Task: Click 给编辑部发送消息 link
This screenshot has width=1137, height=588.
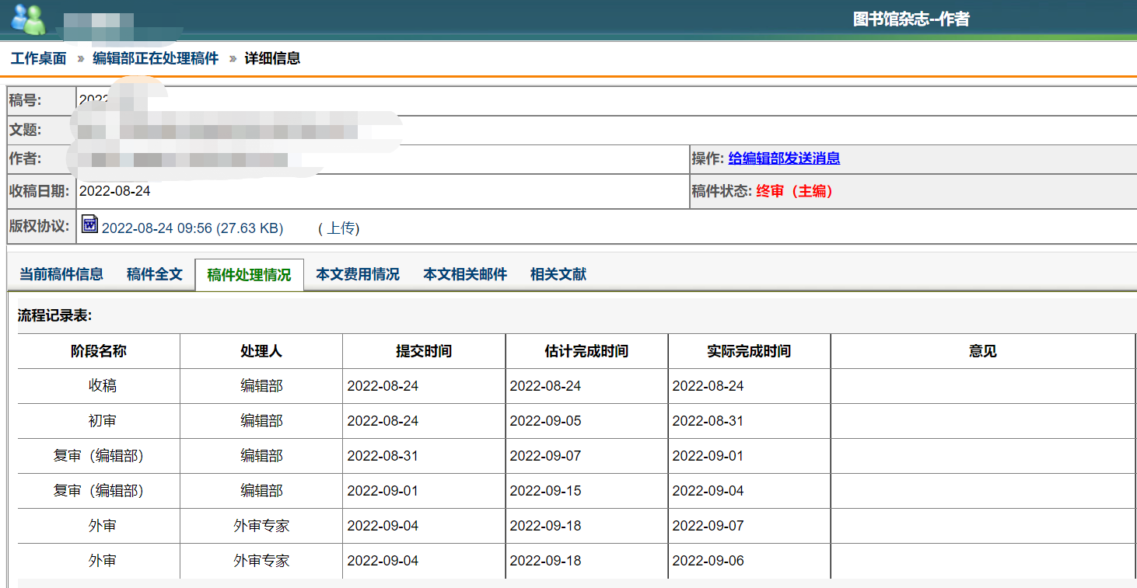Action: coord(784,158)
